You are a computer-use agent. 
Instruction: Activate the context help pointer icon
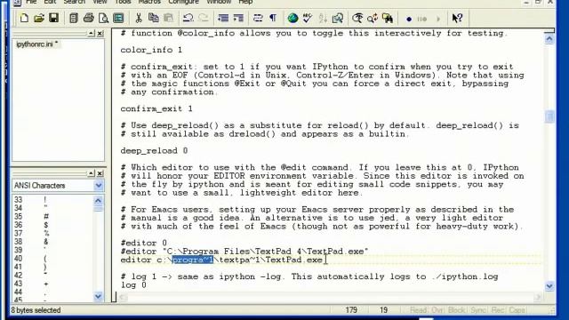coord(457,18)
